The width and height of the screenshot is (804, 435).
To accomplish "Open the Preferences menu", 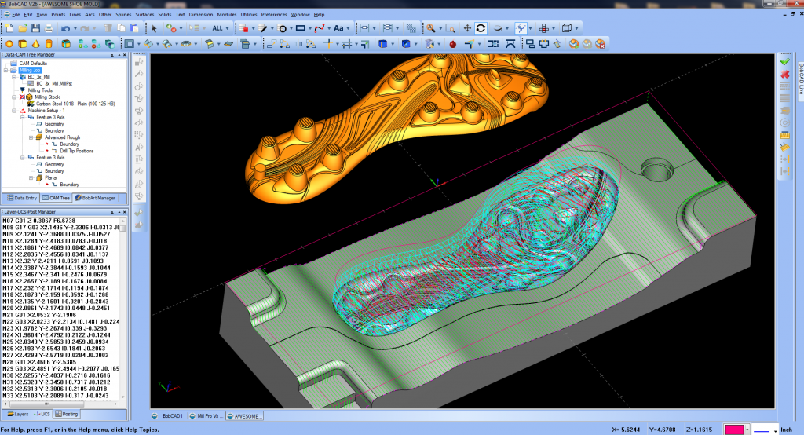I will pyautogui.click(x=274, y=15).
